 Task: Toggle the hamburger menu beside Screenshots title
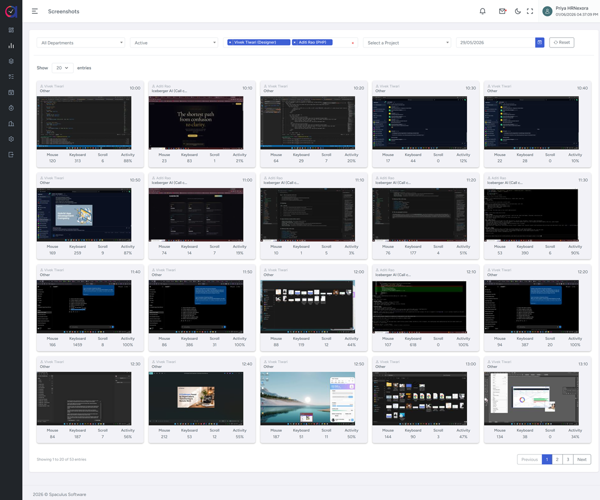[34, 11]
